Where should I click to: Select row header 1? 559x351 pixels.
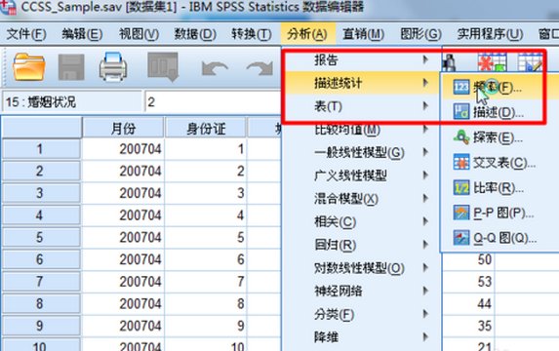click(x=41, y=149)
